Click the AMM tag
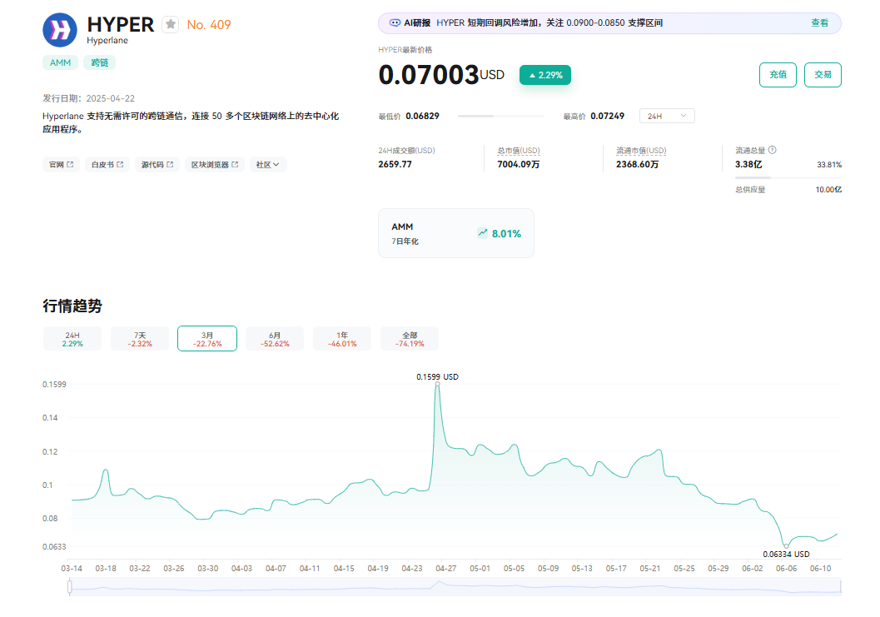Screen dimensions: 880x617 coord(60,62)
